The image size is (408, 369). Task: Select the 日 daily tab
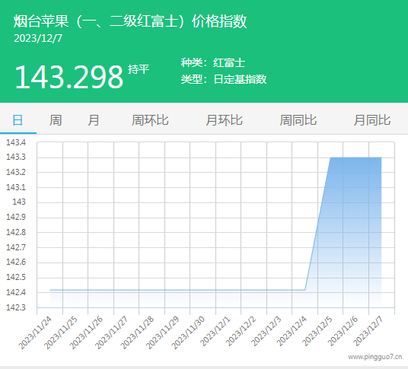click(18, 121)
